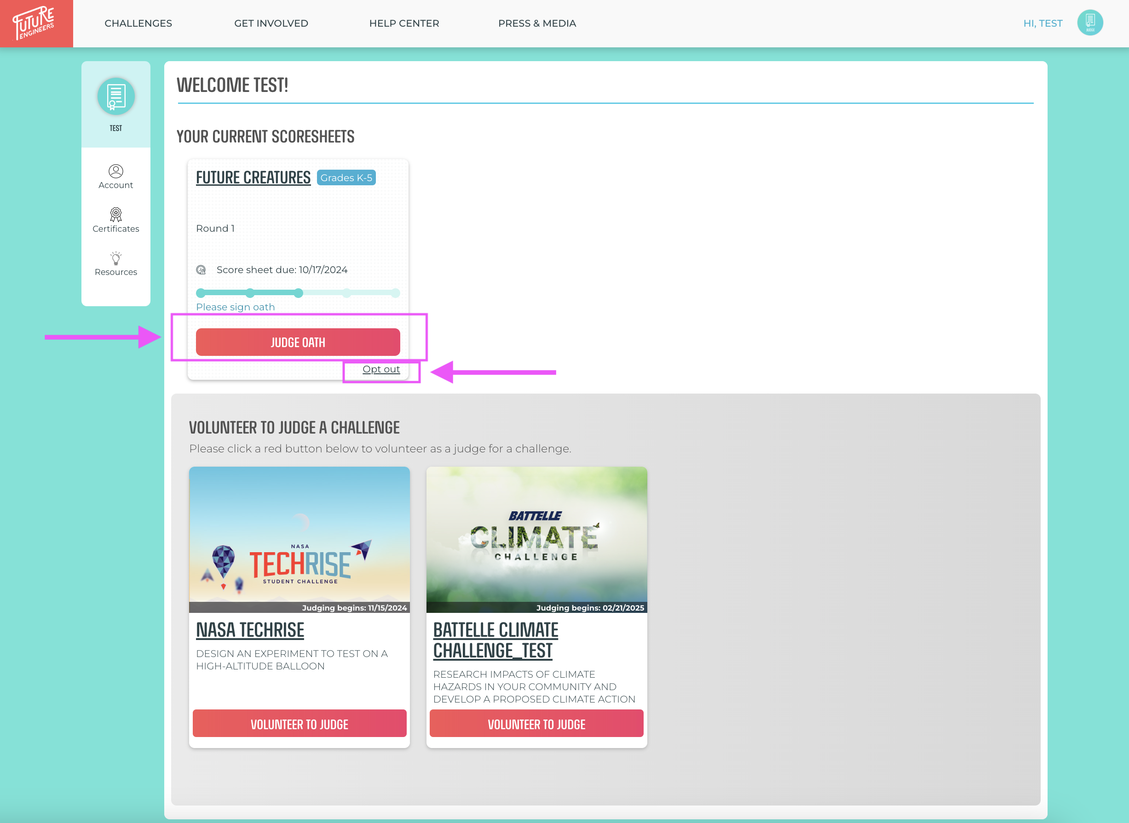Open the Certificates ribbon icon
The height and width of the screenshot is (823, 1129).
(115, 215)
